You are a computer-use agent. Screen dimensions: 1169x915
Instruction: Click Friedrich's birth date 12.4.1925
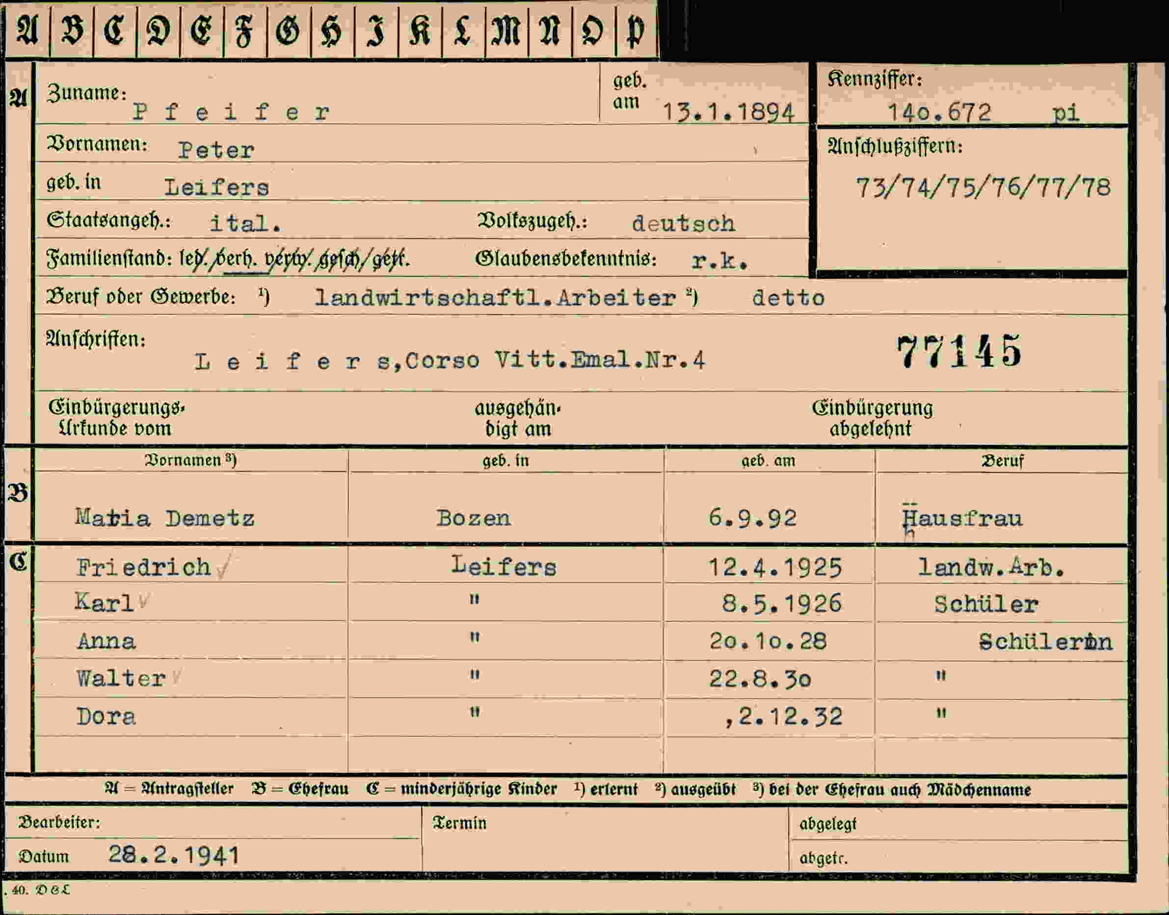775,567
